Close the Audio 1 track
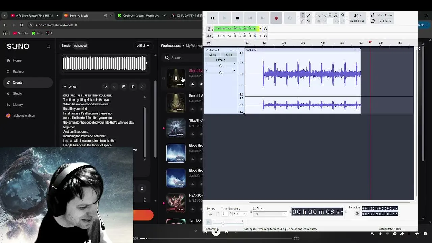The height and width of the screenshot is (243, 432). click(x=207, y=50)
